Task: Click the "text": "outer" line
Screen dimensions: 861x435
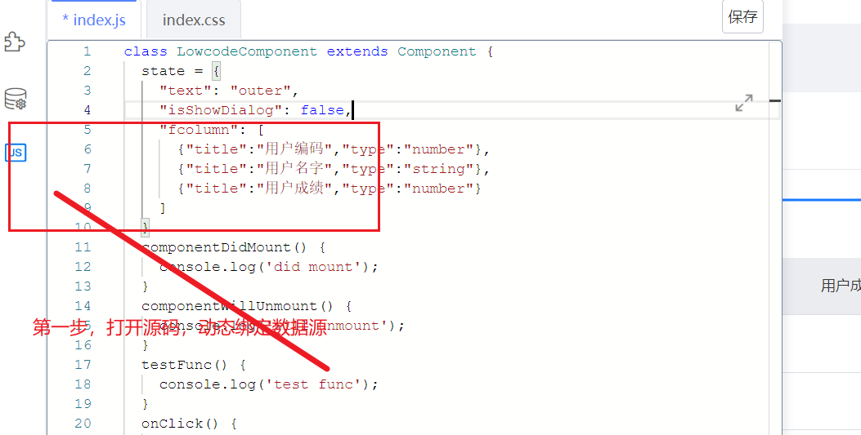Action: click(x=229, y=91)
